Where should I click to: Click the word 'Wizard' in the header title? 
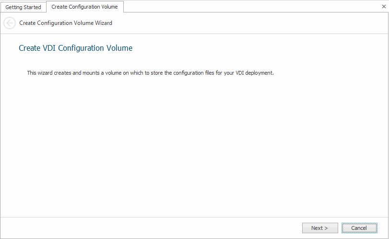pyautogui.click(x=103, y=23)
